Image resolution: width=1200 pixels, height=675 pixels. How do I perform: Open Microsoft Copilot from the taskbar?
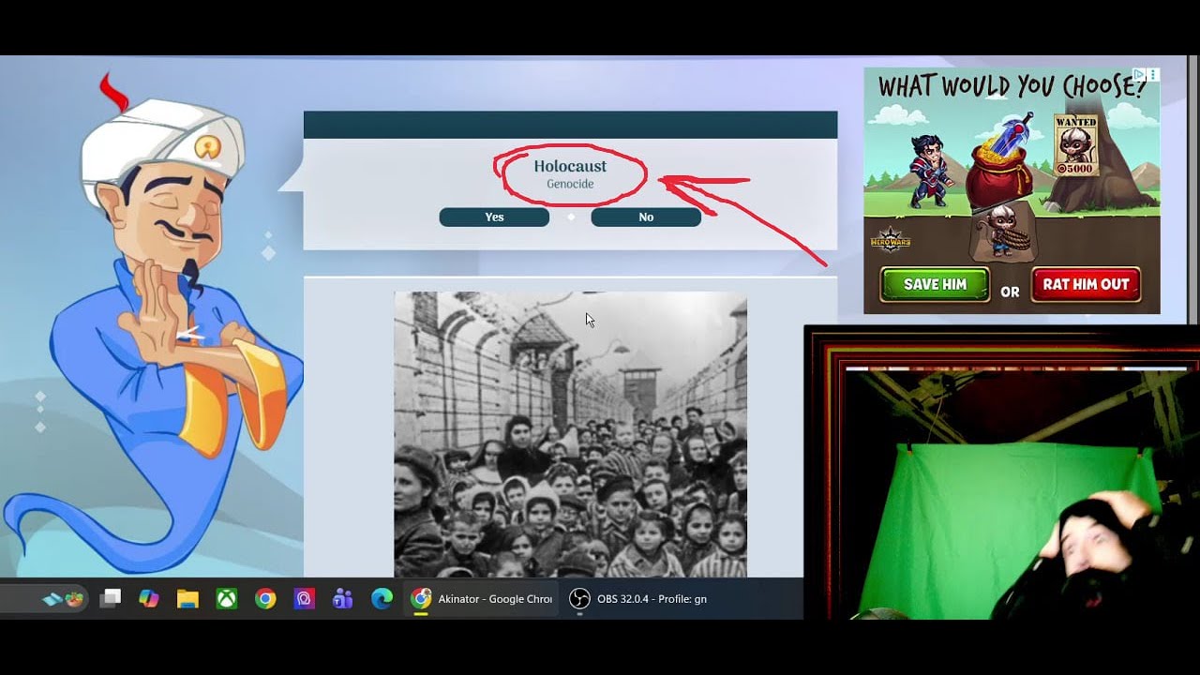(x=149, y=598)
